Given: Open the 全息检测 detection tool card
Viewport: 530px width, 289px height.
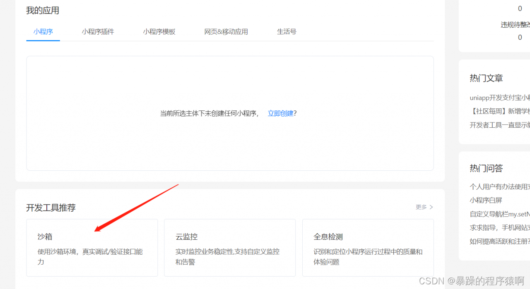Looking at the screenshot, I should pos(368,248).
